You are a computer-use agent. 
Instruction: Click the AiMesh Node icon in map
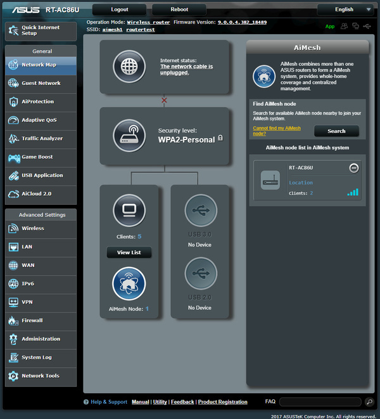(129, 283)
